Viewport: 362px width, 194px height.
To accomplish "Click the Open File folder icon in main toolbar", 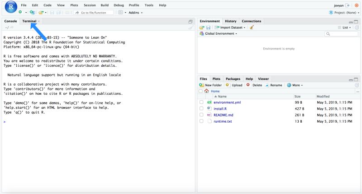I will [41, 13].
